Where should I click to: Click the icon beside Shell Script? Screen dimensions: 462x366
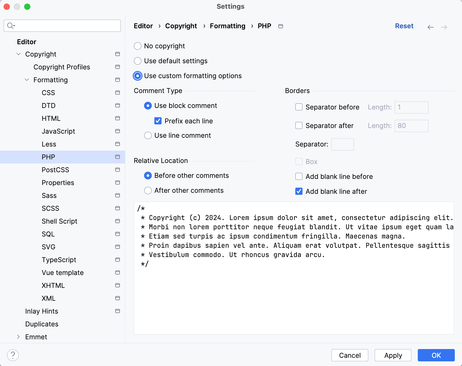[x=118, y=221]
